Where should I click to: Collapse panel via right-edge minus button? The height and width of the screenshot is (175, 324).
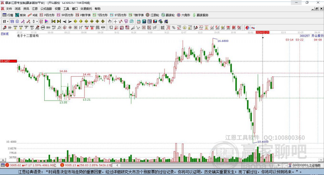click(321, 160)
